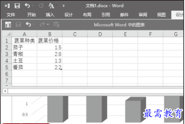Click the cell 土豆
Viewport: 185px width, 124px height.
24,60
